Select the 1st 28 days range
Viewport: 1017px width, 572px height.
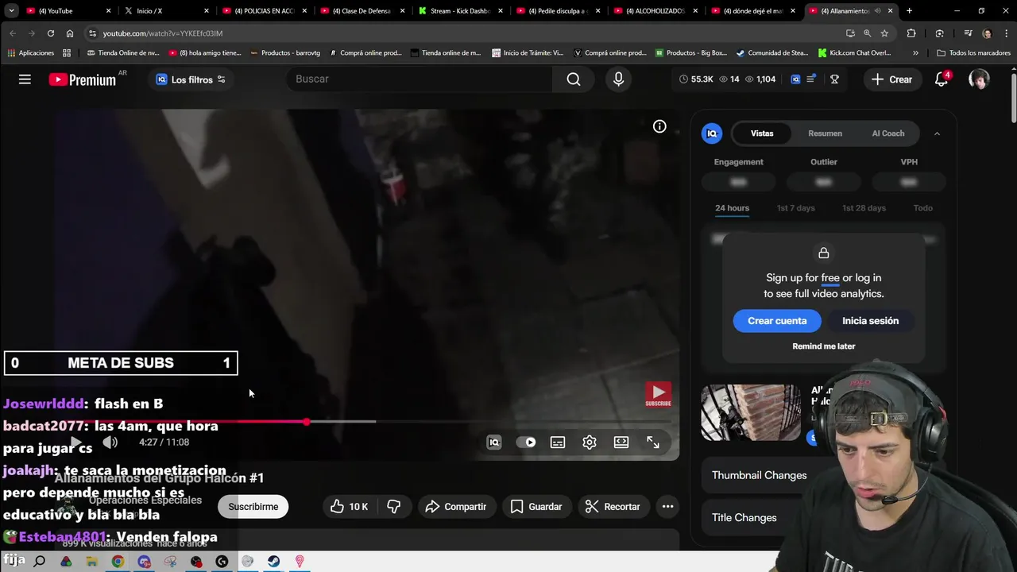[864, 208]
